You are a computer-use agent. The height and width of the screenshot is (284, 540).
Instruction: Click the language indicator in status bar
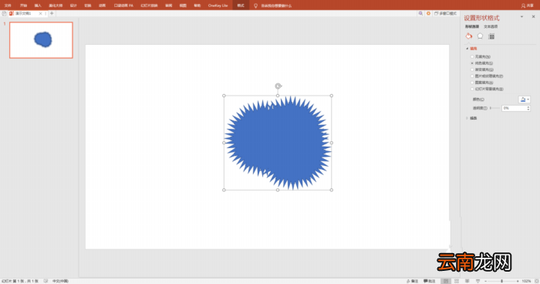pyautogui.click(x=60, y=281)
